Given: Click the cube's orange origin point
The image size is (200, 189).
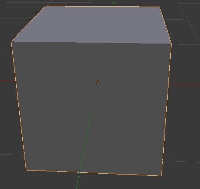Looking at the screenshot, I should [x=98, y=83].
